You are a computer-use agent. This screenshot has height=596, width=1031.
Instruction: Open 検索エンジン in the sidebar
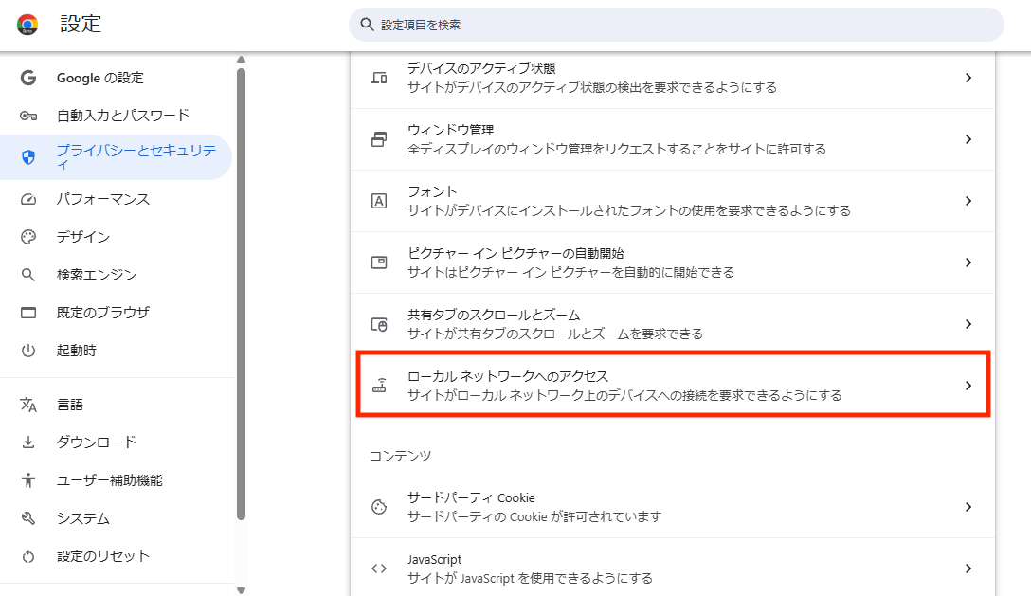(x=96, y=275)
